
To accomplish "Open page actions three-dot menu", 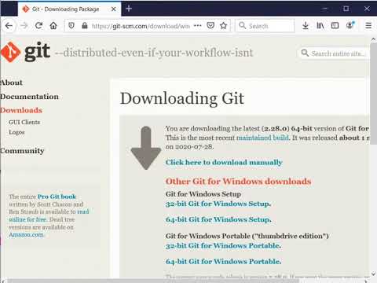I will click(x=198, y=26).
